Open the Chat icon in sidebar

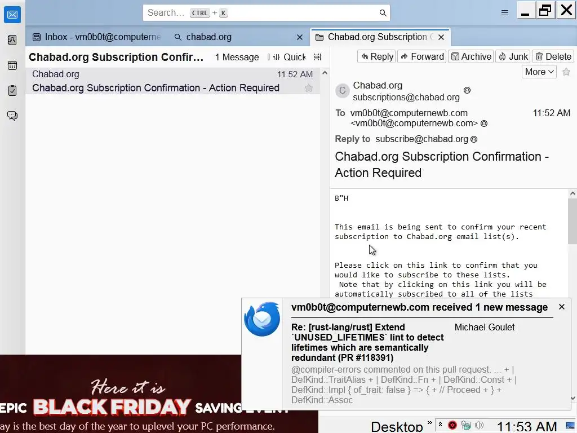pos(12,116)
